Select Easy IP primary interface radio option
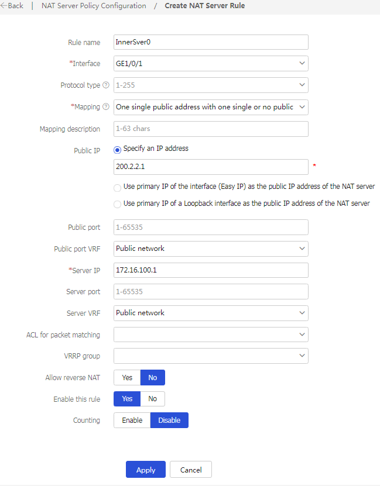This screenshot has width=380, height=486. point(118,187)
